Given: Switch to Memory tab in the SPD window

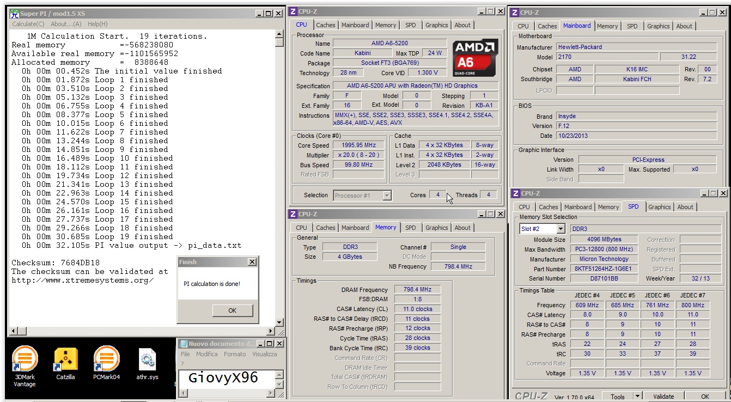Looking at the screenshot, I should click(x=608, y=207).
